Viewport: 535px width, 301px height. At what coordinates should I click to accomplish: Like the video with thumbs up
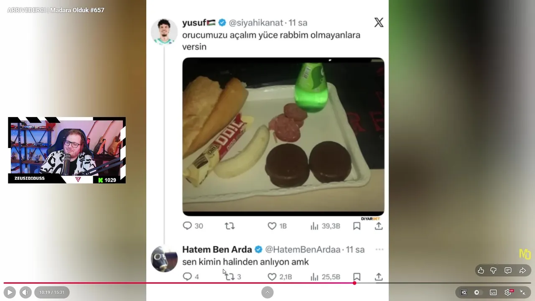(481, 270)
